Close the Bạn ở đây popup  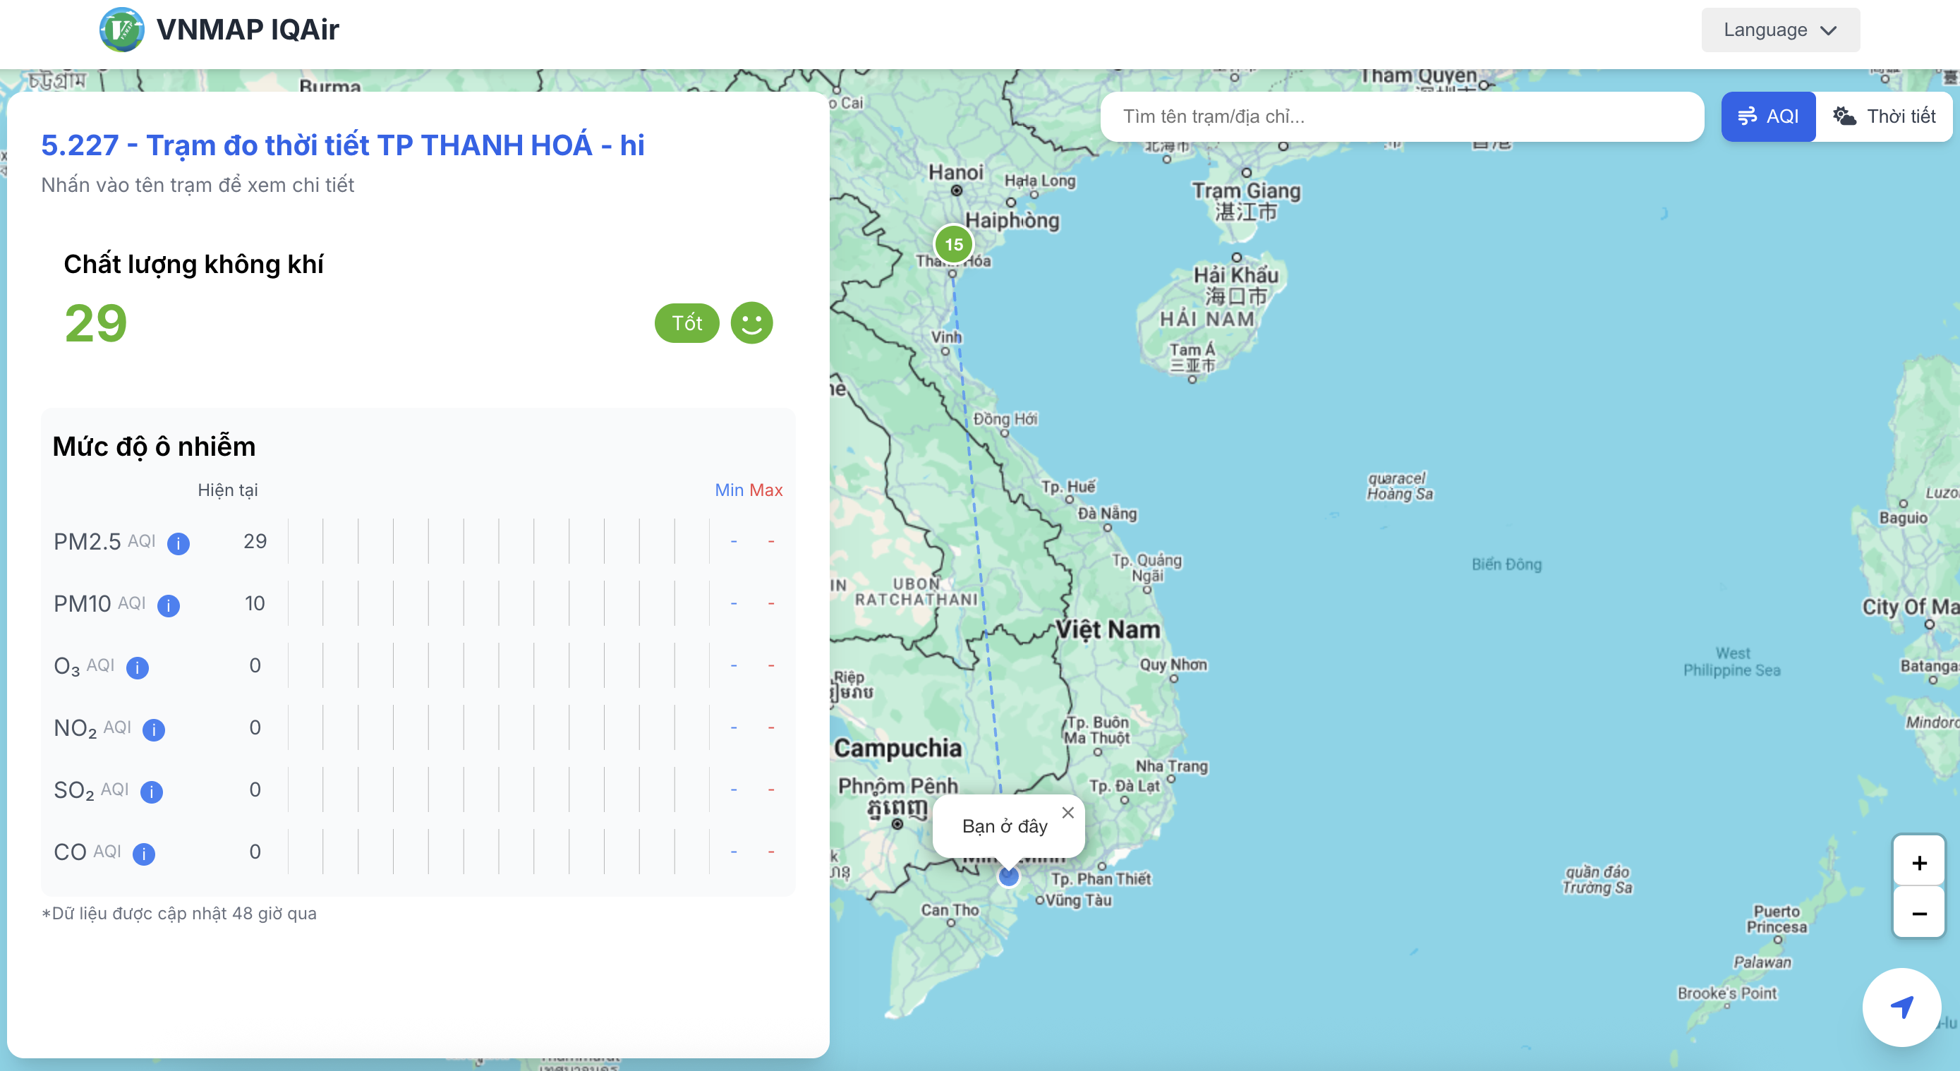pos(1067,812)
